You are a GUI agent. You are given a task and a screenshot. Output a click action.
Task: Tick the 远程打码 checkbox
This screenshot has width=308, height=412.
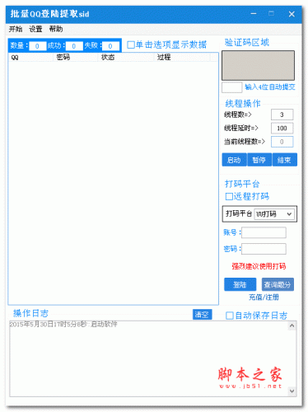coord(229,196)
